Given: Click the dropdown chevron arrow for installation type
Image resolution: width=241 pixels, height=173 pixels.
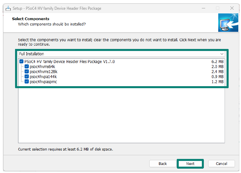Looking at the screenshot, I should click(222, 54).
